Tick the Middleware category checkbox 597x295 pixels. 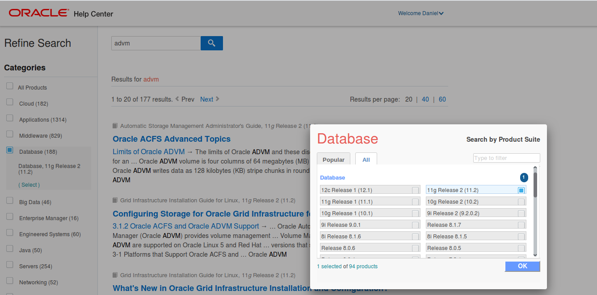(x=9, y=134)
